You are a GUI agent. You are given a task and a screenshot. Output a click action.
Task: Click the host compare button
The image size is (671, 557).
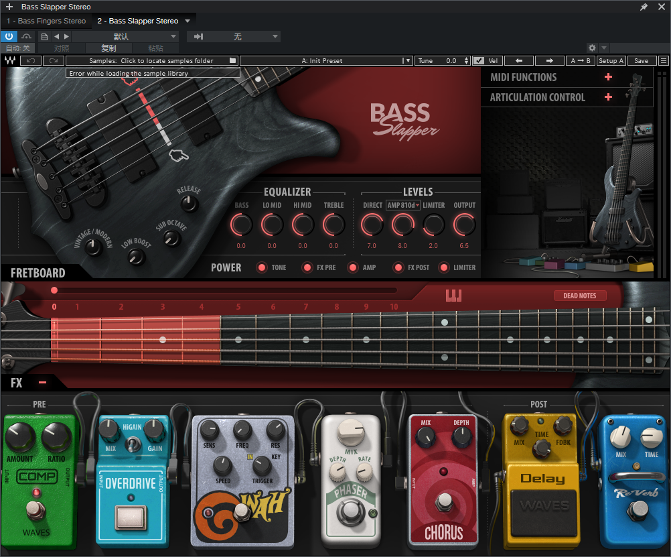[62, 48]
